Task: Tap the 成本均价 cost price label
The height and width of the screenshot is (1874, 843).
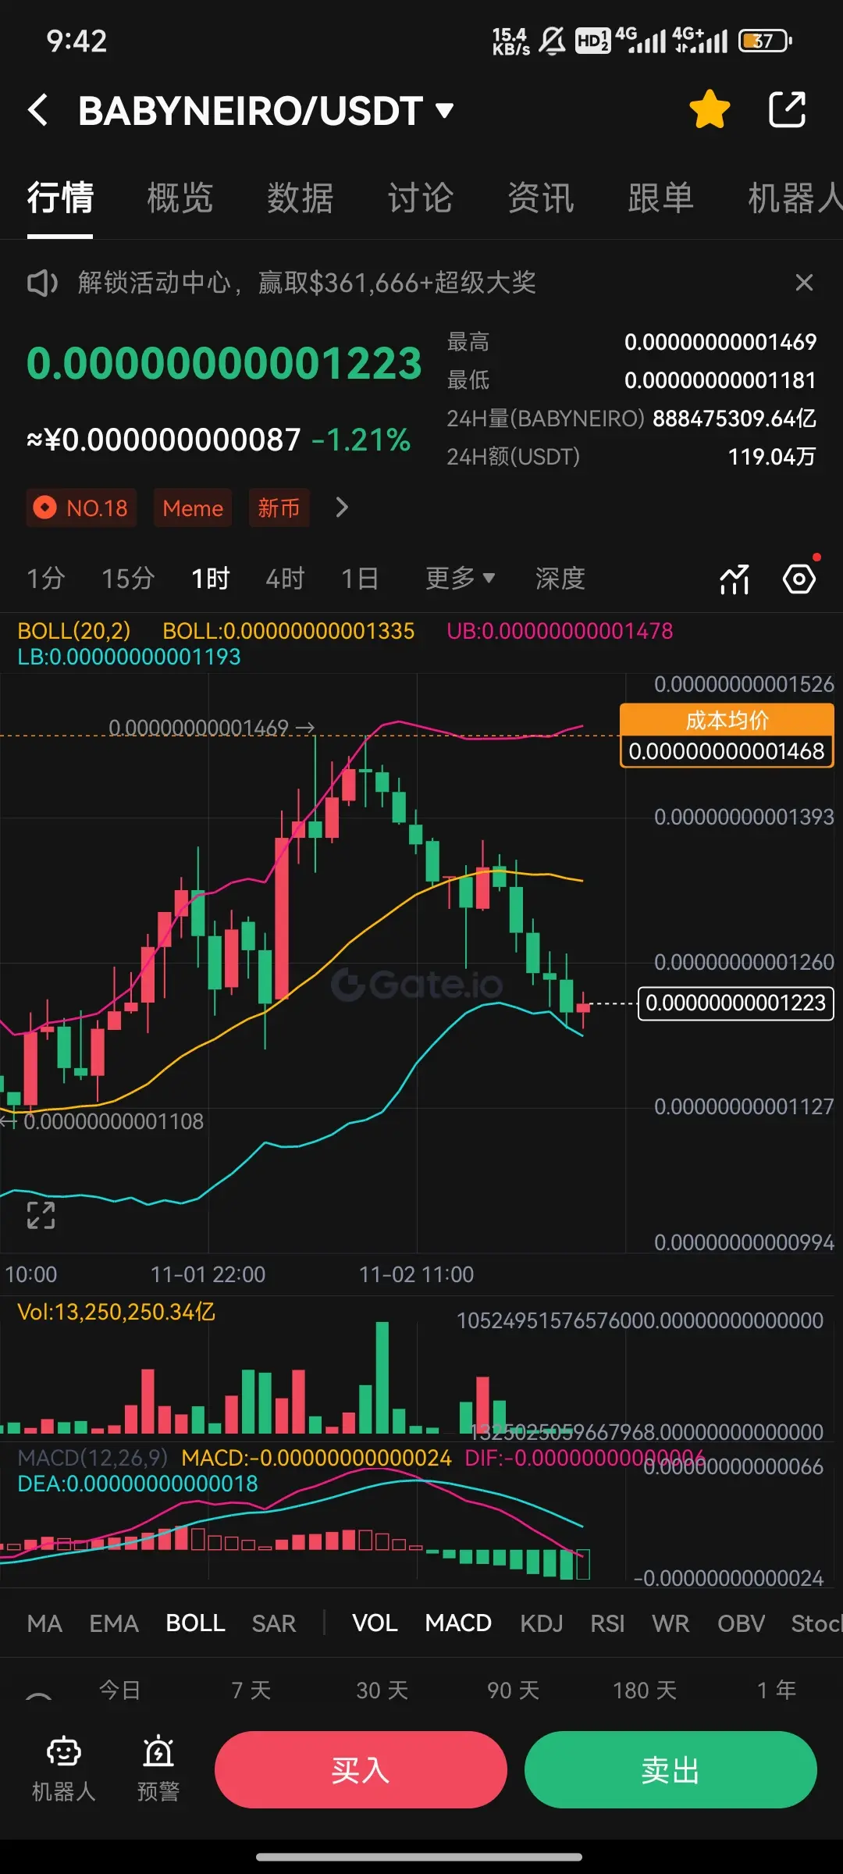Action: [727, 736]
